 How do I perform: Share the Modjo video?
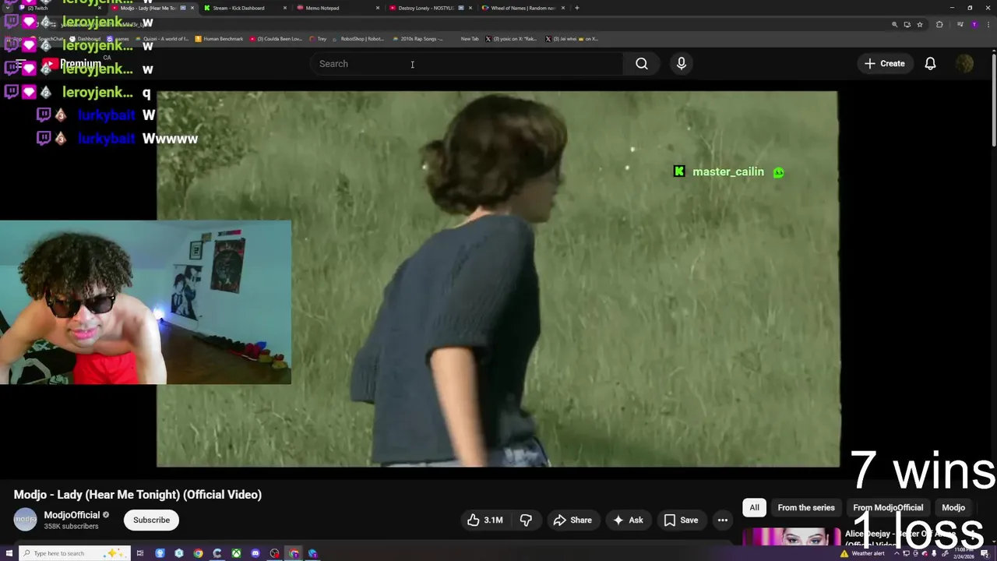click(572, 520)
